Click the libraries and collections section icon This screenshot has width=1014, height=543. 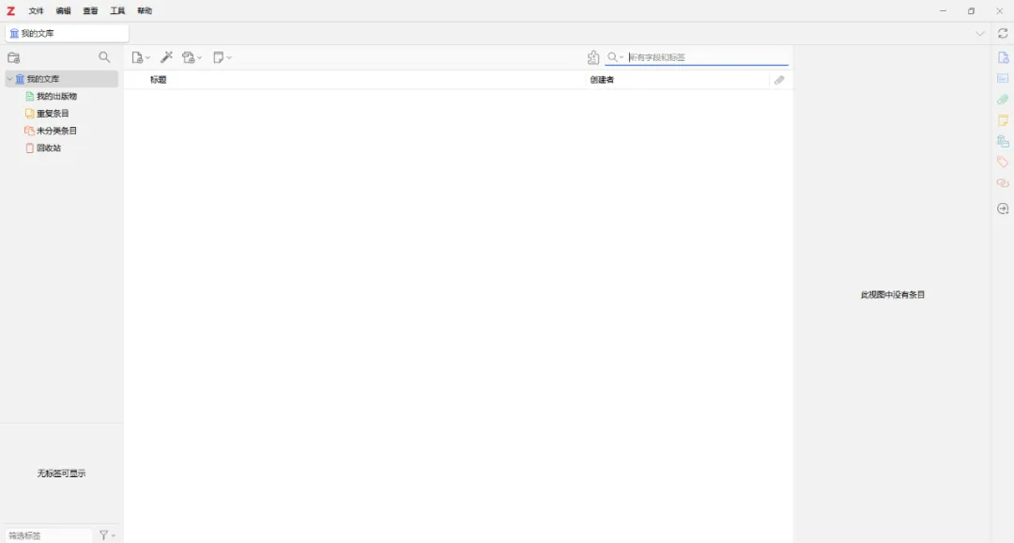tap(1003, 141)
